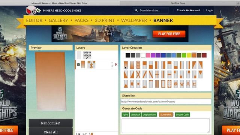Choose the center vertical stripe pattern
This screenshot has height=135, width=240.
pyautogui.click(x=163, y=75)
